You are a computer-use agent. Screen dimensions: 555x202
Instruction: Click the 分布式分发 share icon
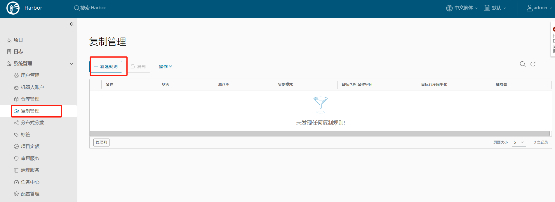coord(16,123)
